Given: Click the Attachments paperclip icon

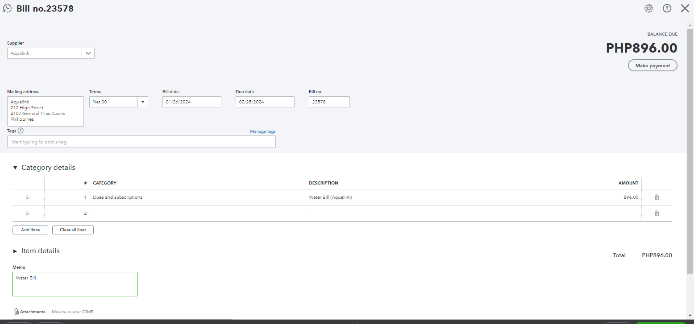Looking at the screenshot, I should click(x=17, y=312).
